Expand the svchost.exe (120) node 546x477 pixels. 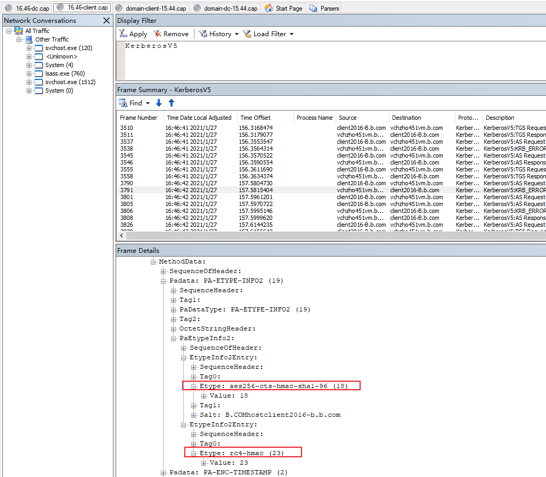(x=29, y=48)
